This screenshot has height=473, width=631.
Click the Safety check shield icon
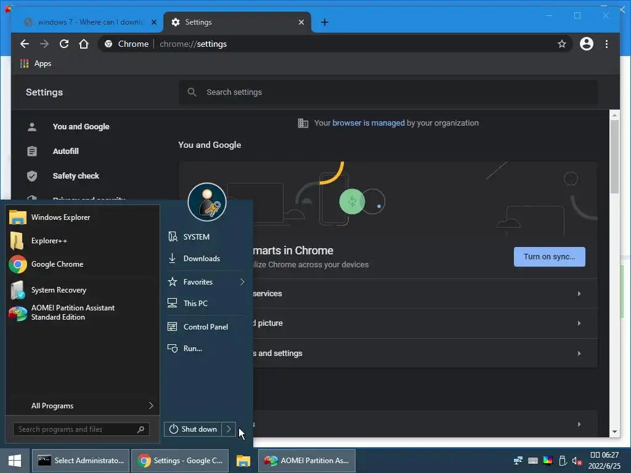tap(32, 176)
